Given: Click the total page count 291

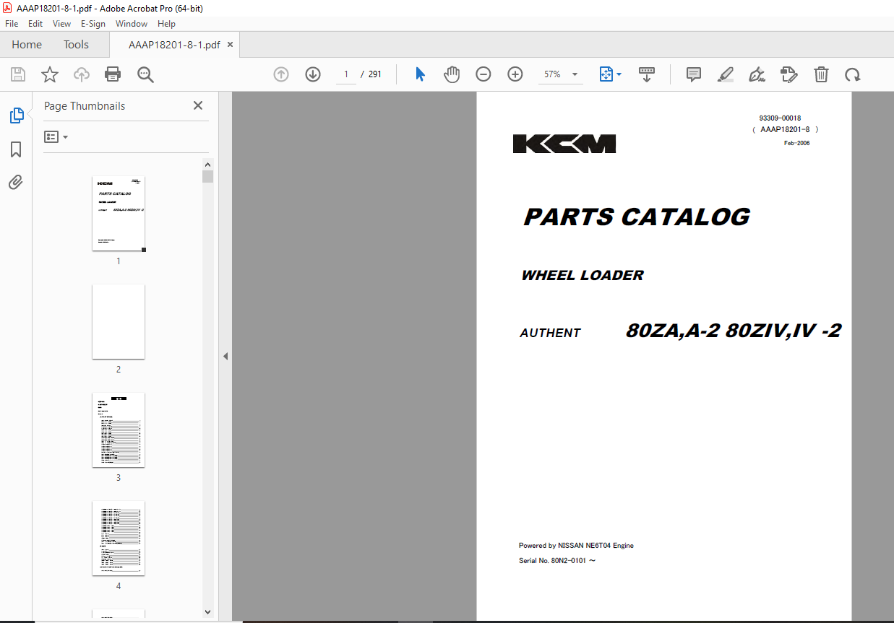Looking at the screenshot, I should point(374,74).
